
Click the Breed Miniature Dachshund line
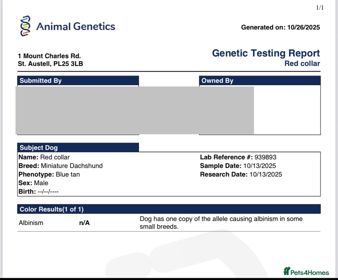(60, 166)
